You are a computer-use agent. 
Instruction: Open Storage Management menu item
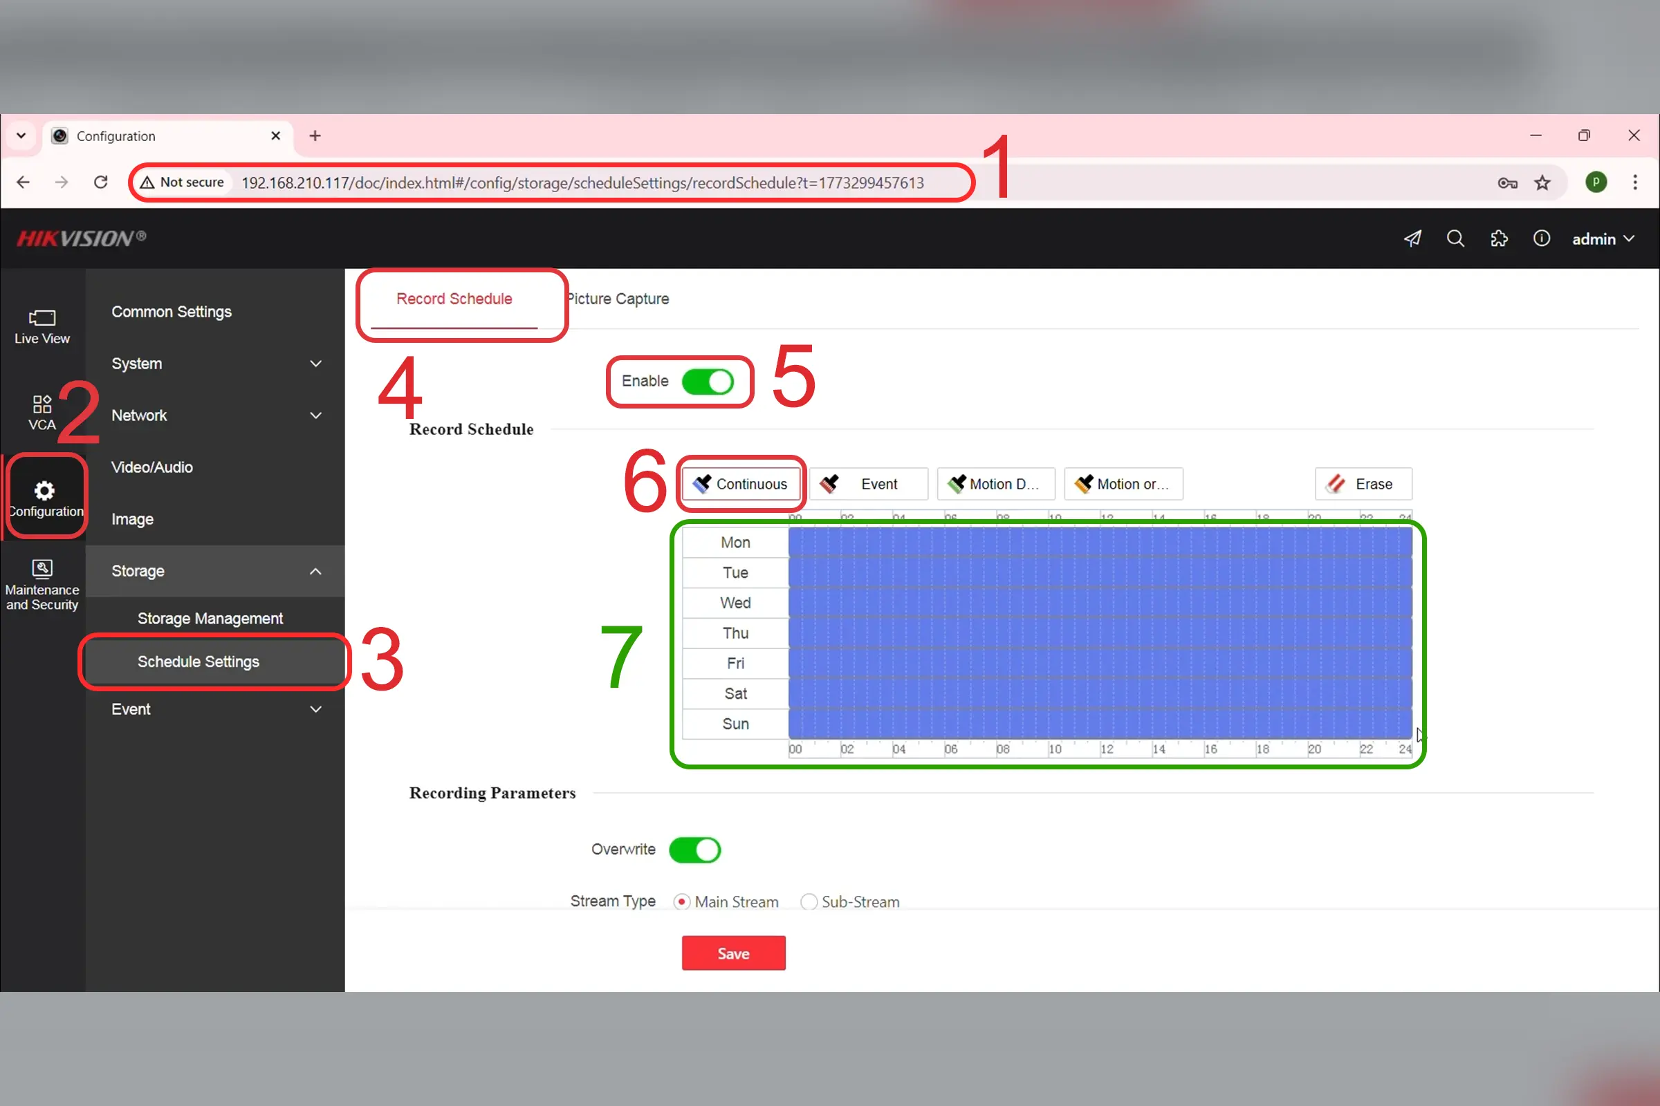[x=210, y=618]
